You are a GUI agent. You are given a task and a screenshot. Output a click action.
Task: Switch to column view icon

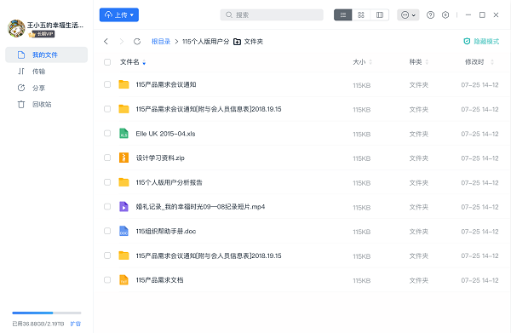pos(380,15)
